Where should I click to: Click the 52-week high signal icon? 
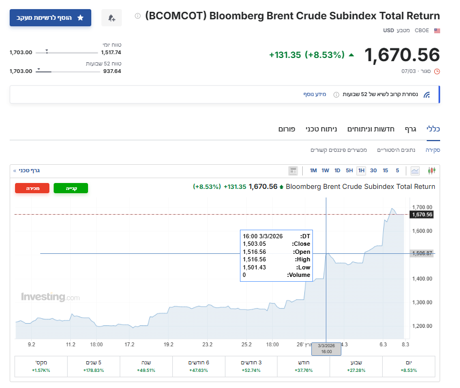click(x=427, y=94)
